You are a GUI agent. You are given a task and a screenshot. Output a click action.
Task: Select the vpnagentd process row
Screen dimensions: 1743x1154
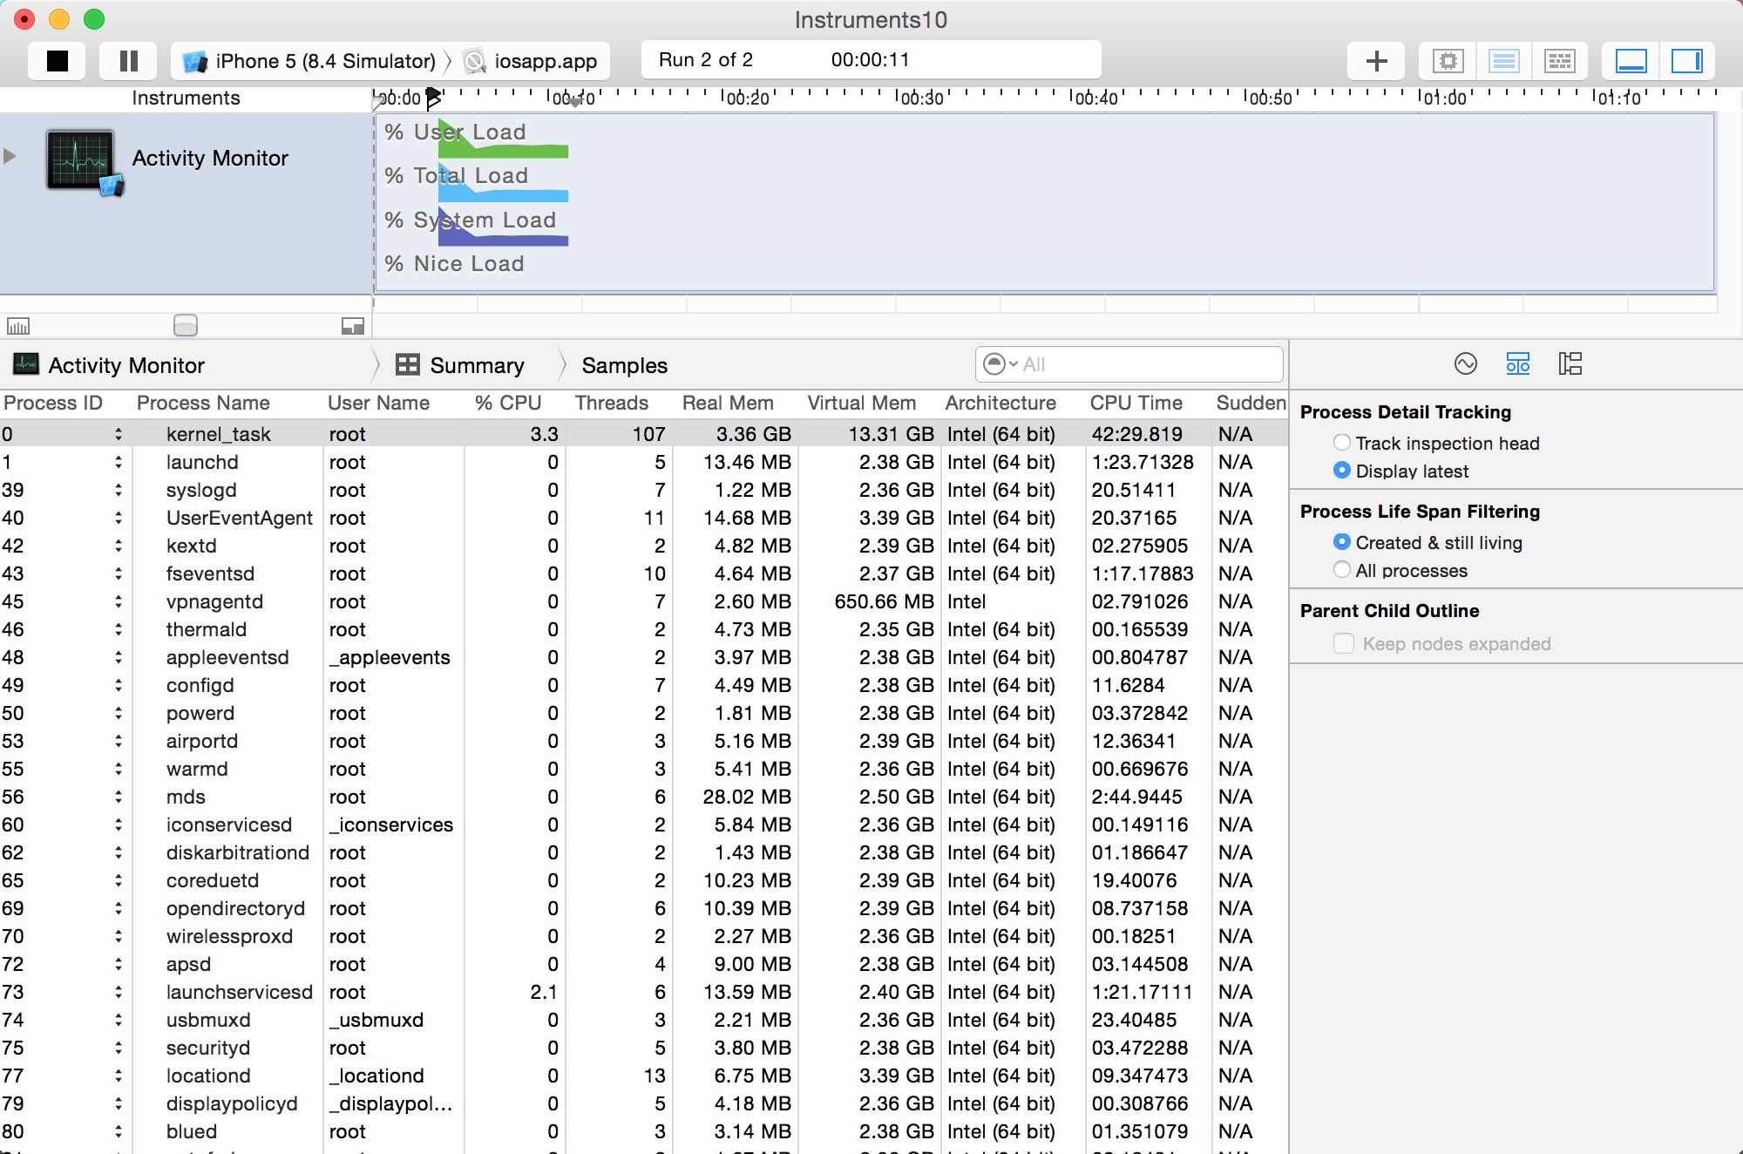[x=644, y=601]
